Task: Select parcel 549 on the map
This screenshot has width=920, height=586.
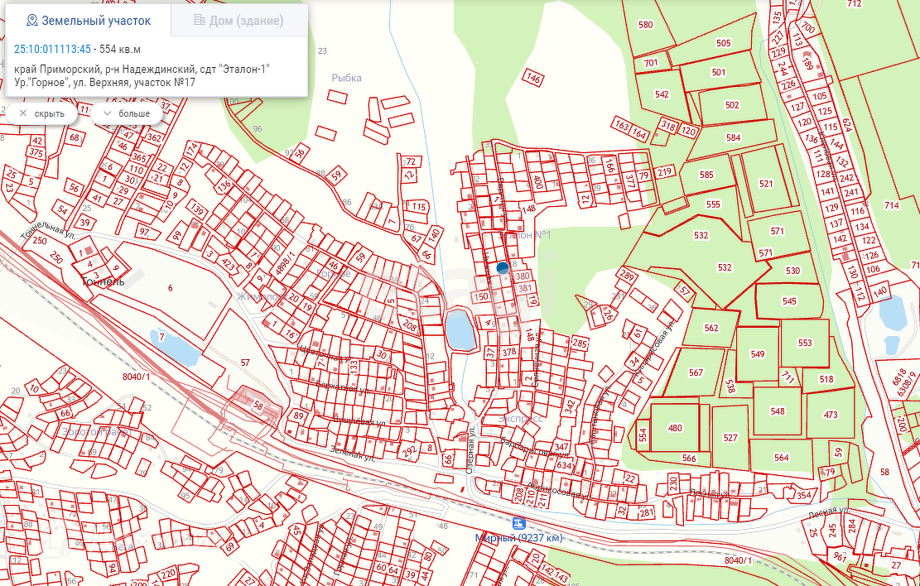Action: [758, 353]
